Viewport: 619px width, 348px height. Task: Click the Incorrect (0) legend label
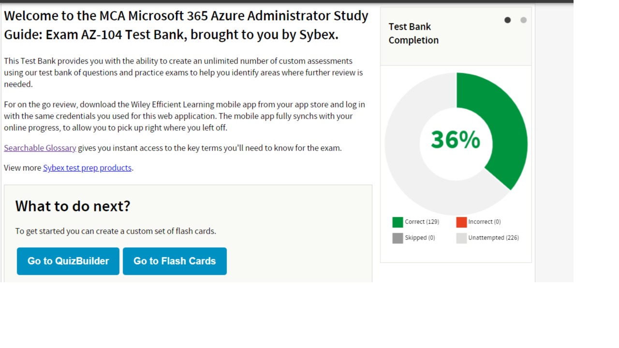[484, 222]
